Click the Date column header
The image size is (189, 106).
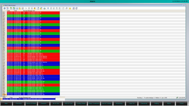tap(10, 11)
